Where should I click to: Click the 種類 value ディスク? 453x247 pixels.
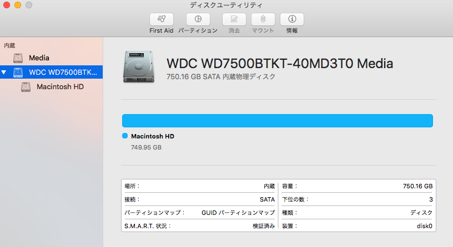[421, 213]
